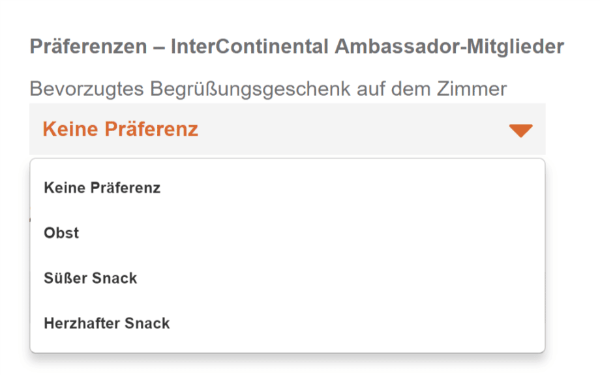Viewport: 600px width, 375px height.
Task: Set the welcome gift to savory snack
Action: tap(107, 323)
